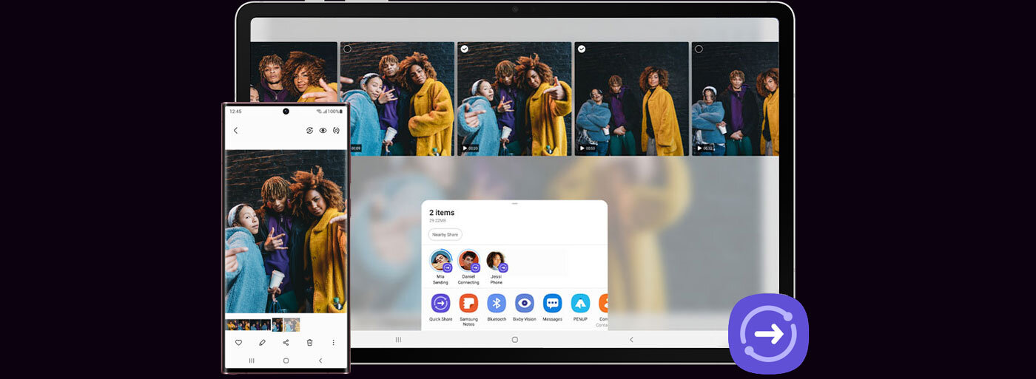Uncheck the selected video with 00:20 duration

coord(465,49)
